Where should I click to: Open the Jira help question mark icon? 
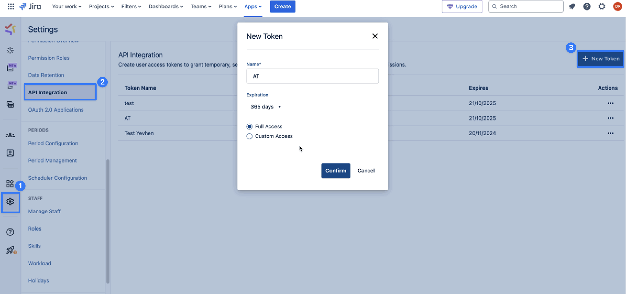587,6
